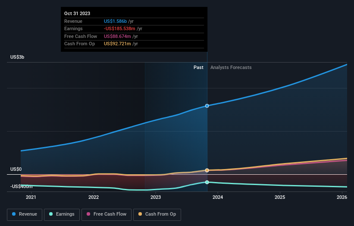Click the -US$400m y-axis label
Viewport: 354px width, 226px height.
click(x=22, y=186)
